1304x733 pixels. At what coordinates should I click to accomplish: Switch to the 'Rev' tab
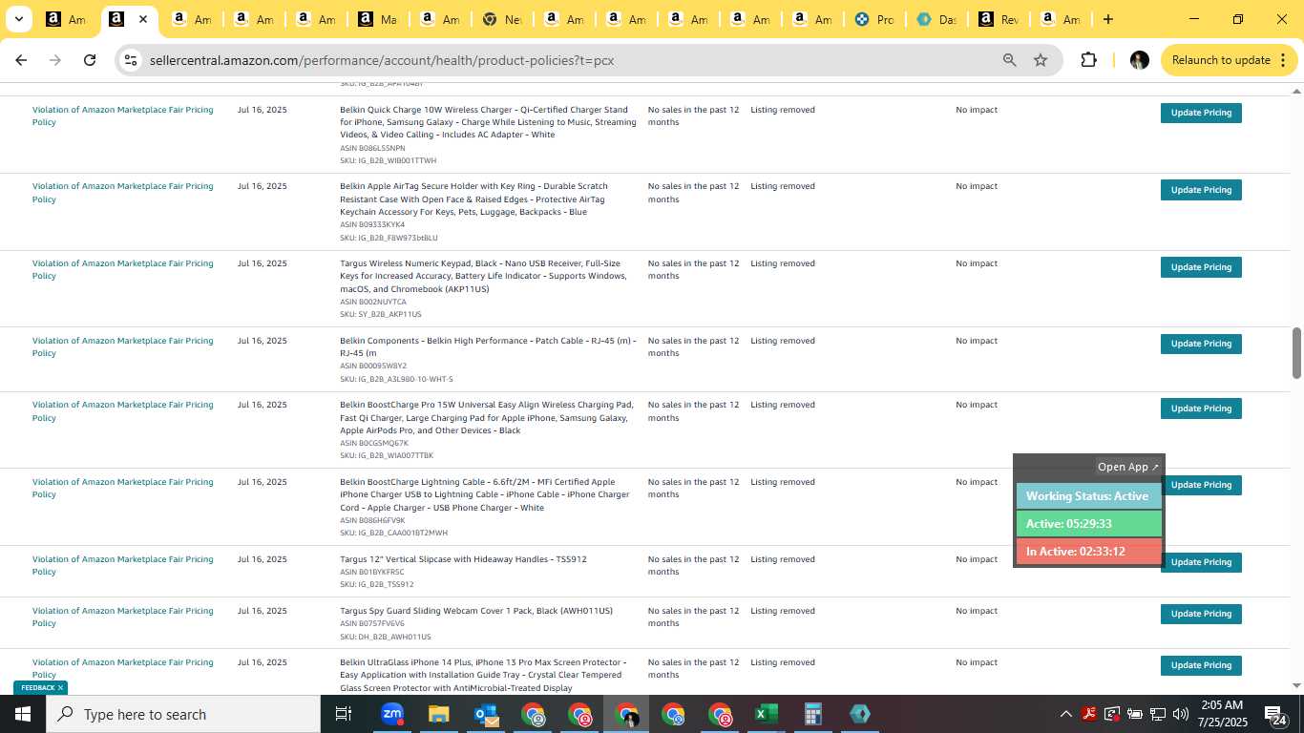(998, 19)
